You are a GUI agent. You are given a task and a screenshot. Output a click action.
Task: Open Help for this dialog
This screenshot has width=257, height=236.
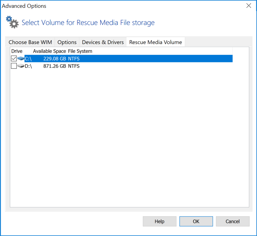click(159, 221)
